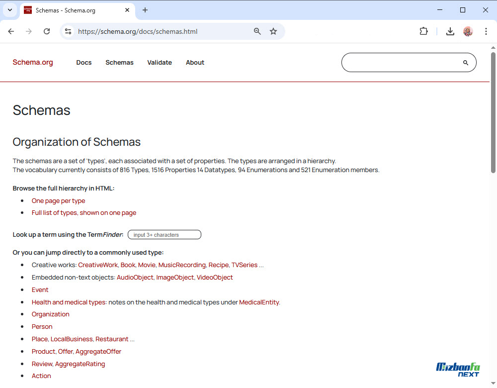Maximize the Chrome window
This screenshot has width=497, height=388.
tap(462, 10)
